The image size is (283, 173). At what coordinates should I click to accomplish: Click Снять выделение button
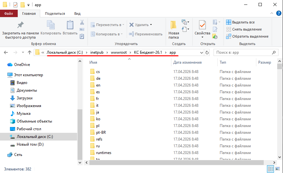244,29
